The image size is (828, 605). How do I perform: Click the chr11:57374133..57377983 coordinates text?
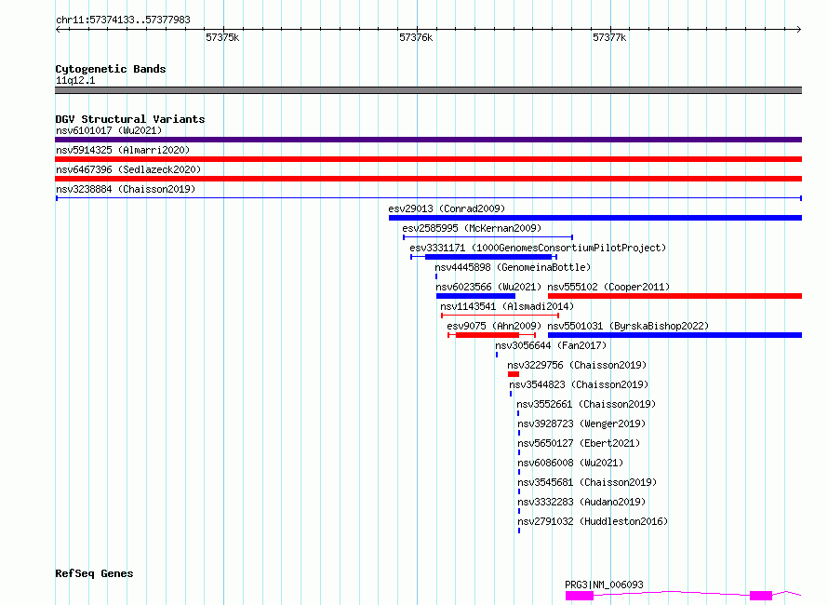(x=123, y=20)
